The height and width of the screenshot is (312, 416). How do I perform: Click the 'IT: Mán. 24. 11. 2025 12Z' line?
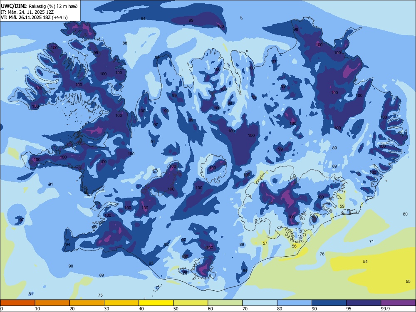tap(27, 12)
